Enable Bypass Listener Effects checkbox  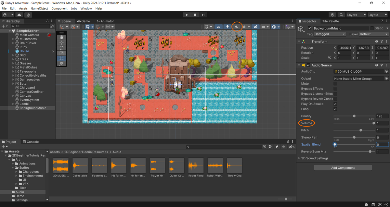(335, 94)
